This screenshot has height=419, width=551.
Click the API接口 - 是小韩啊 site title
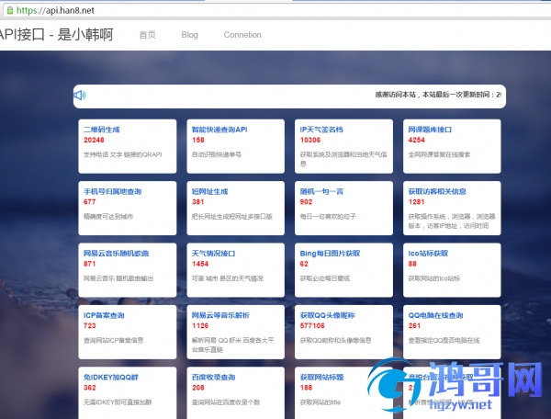pos(56,34)
